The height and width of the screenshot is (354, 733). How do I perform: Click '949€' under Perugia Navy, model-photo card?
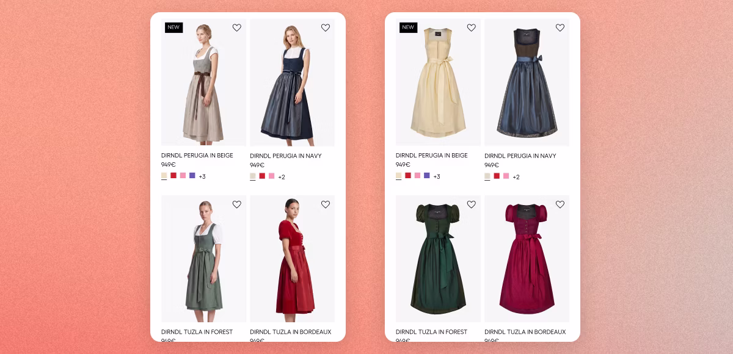tap(257, 165)
